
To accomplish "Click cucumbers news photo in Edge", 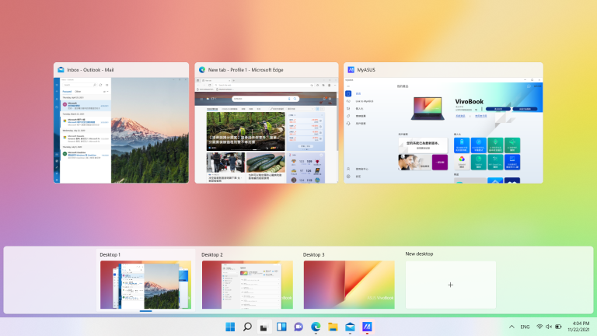I will (x=266, y=163).
